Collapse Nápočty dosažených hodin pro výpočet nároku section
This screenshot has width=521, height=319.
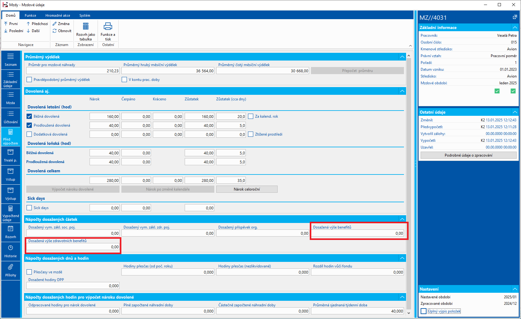[402, 297]
